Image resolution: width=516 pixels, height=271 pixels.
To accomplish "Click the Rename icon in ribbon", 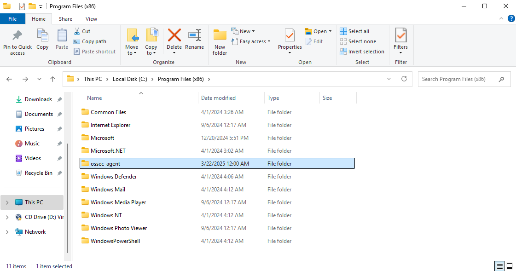I will pos(194,36).
